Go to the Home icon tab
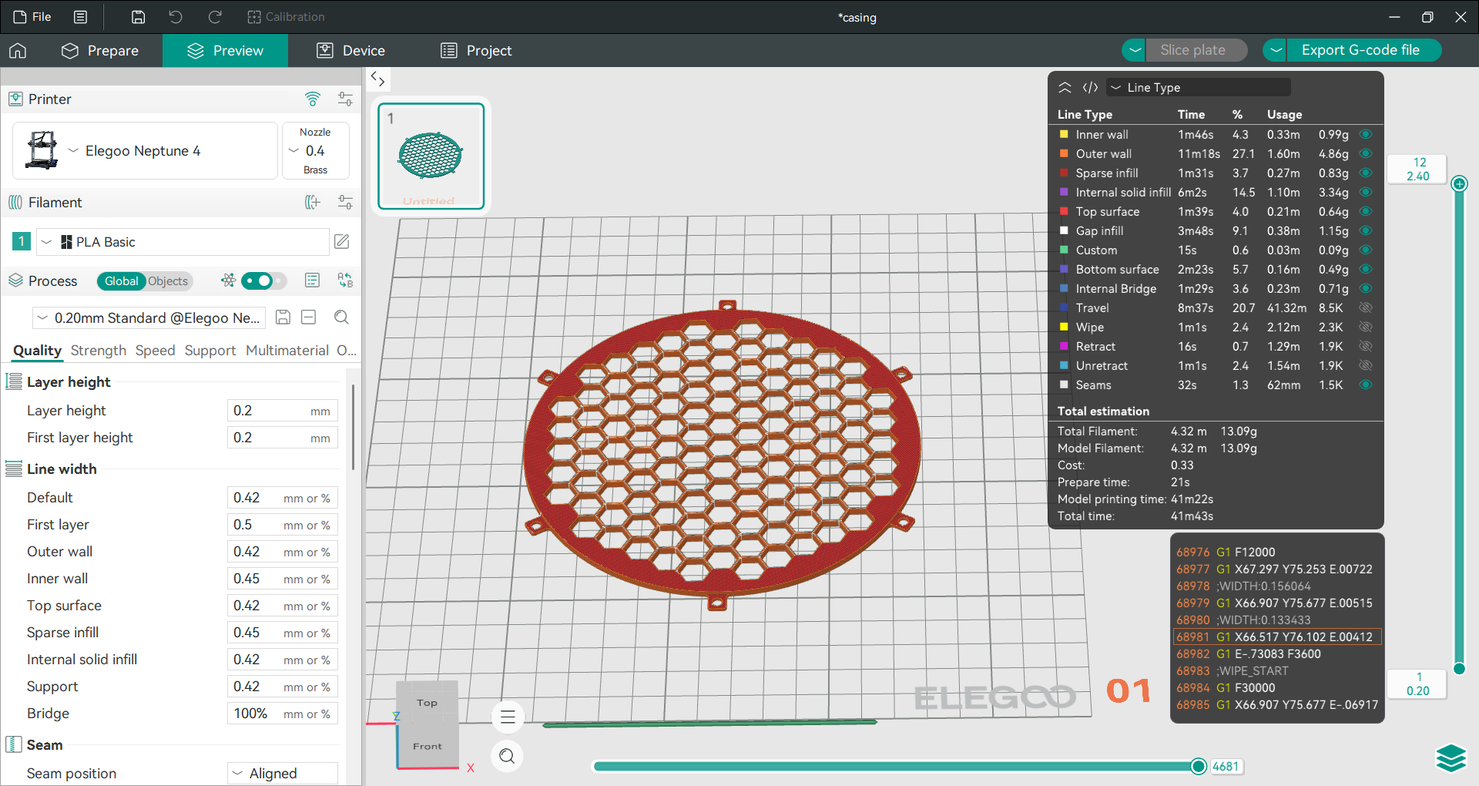The height and width of the screenshot is (786, 1479). (18, 51)
